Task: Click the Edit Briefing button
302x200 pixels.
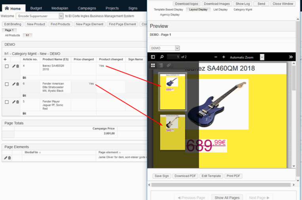Action: 13,24
